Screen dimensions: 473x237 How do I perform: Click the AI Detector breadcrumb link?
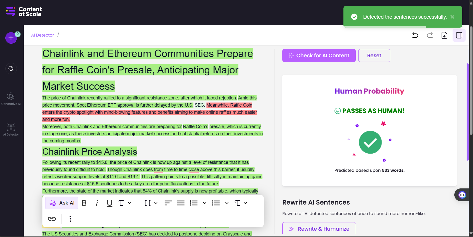[x=42, y=35]
